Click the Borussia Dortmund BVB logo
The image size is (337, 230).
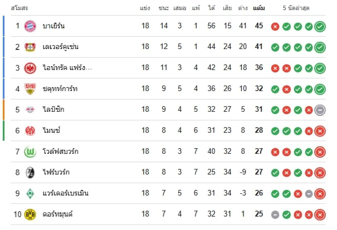pyautogui.click(x=30, y=215)
